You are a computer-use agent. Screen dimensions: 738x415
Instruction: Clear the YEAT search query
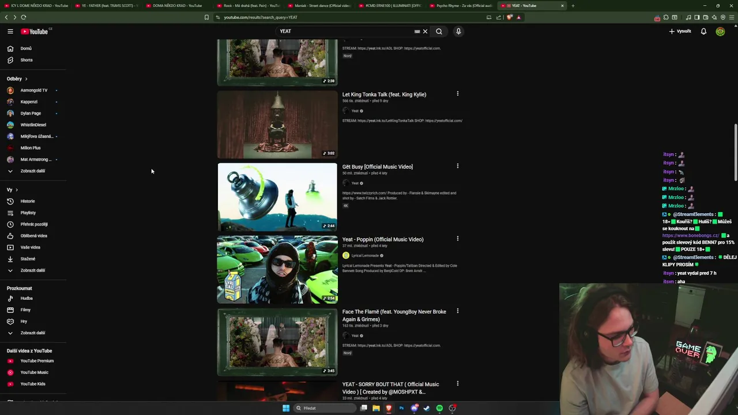425,31
